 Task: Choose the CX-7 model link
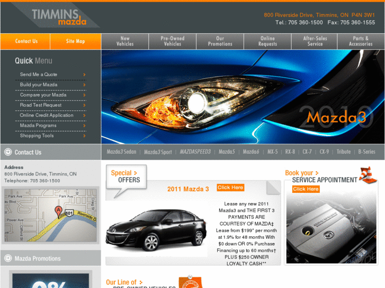coord(307,152)
